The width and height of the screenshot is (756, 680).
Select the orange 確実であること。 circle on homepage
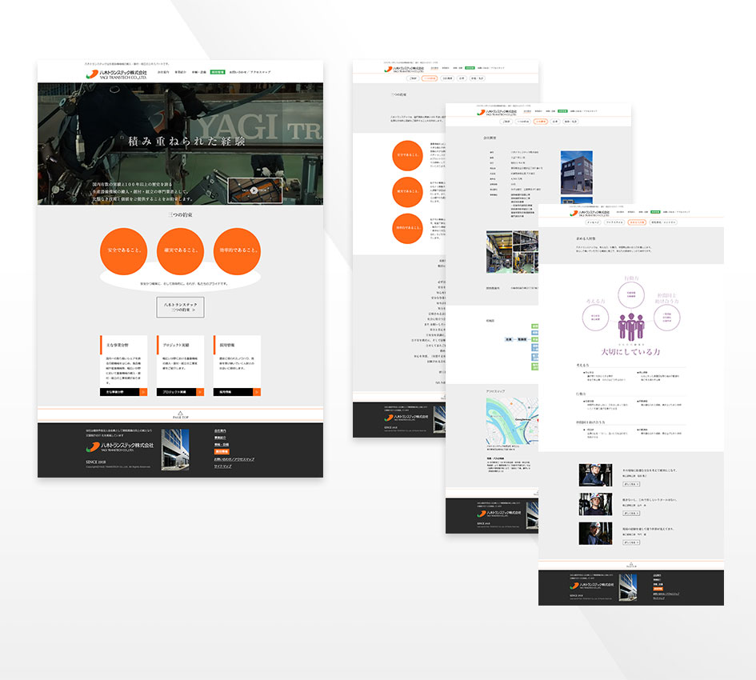(180, 251)
